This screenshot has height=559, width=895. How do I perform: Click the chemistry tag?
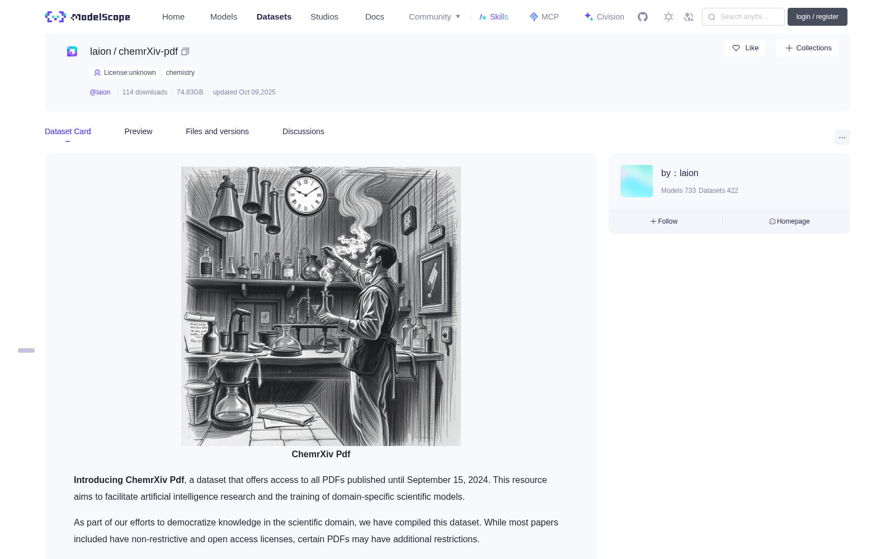click(180, 73)
